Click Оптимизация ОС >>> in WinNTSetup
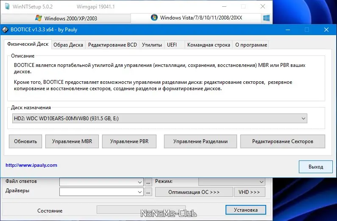 (194, 192)
